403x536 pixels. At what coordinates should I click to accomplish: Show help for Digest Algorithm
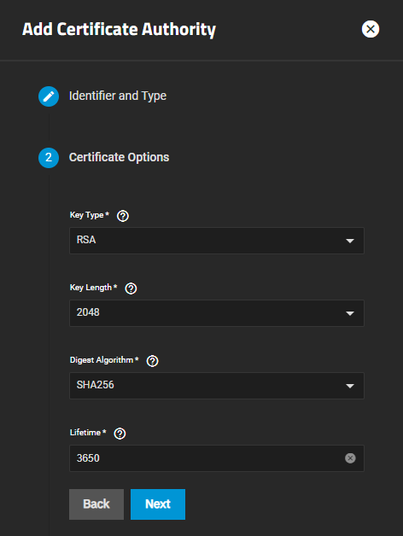coord(152,361)
